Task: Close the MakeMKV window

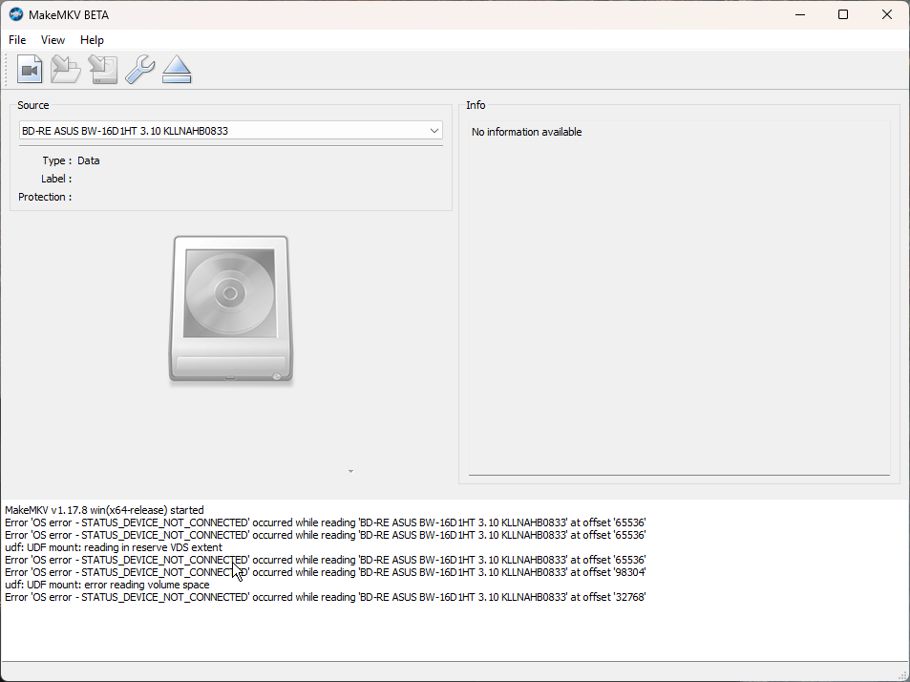Action: [887, 14]
